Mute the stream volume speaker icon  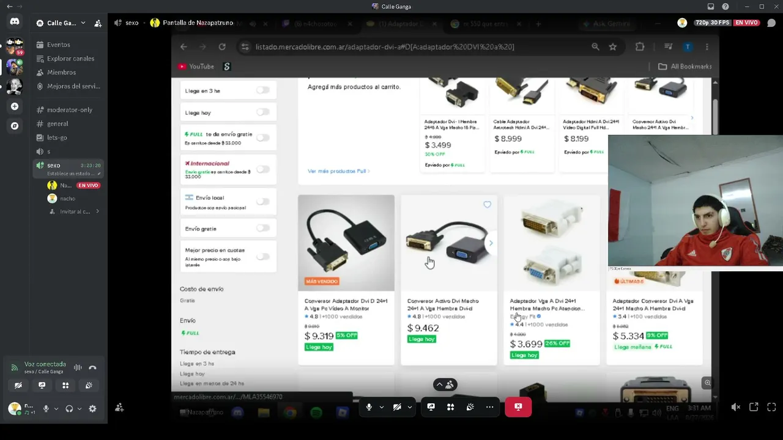[736, 407]
